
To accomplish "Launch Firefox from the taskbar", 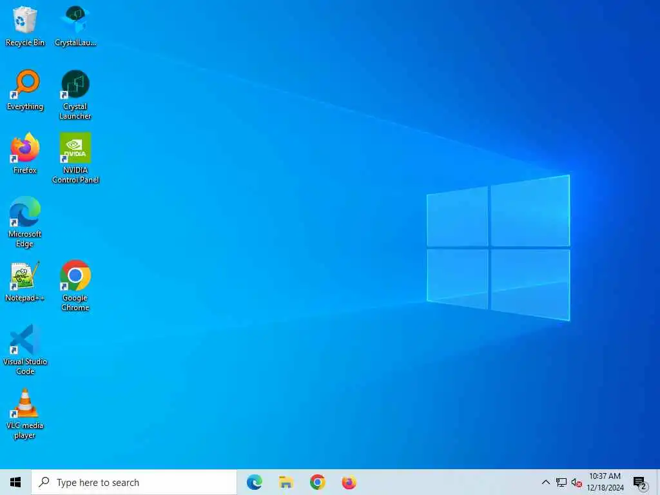I will [x=349, y=482].
